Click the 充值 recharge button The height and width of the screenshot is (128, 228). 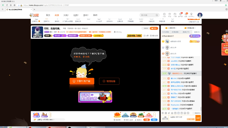click(x=146, y=120)
